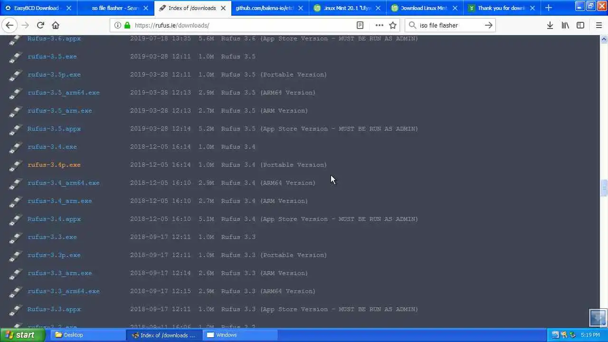Show sidebars icon in the toolbar
Viewport: 608px width, 342px height.
click(580, 25)
